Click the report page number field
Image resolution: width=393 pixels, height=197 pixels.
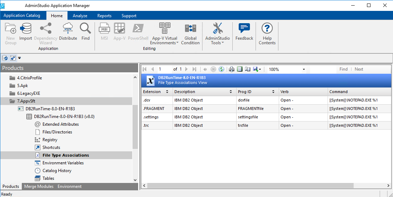click(164, 69)
